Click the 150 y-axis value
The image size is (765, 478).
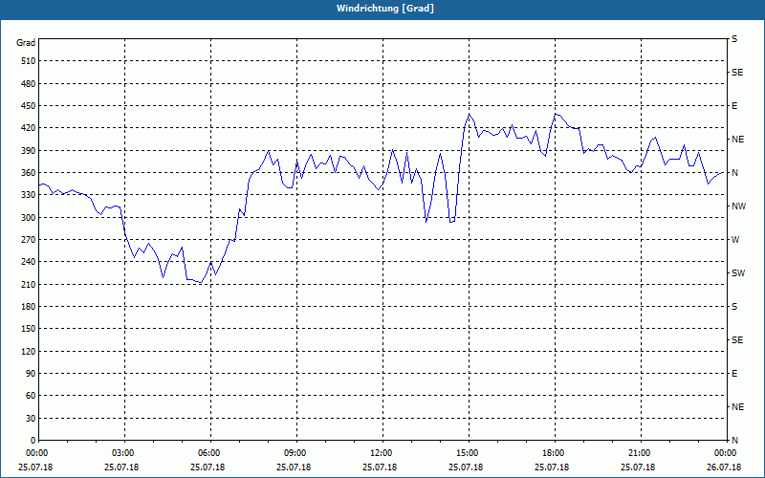click(x=29, y=329)
